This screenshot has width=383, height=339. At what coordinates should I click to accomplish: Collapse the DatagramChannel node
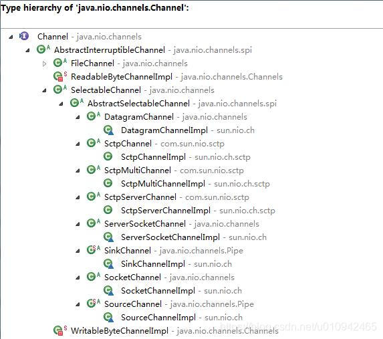pos(78,117)
